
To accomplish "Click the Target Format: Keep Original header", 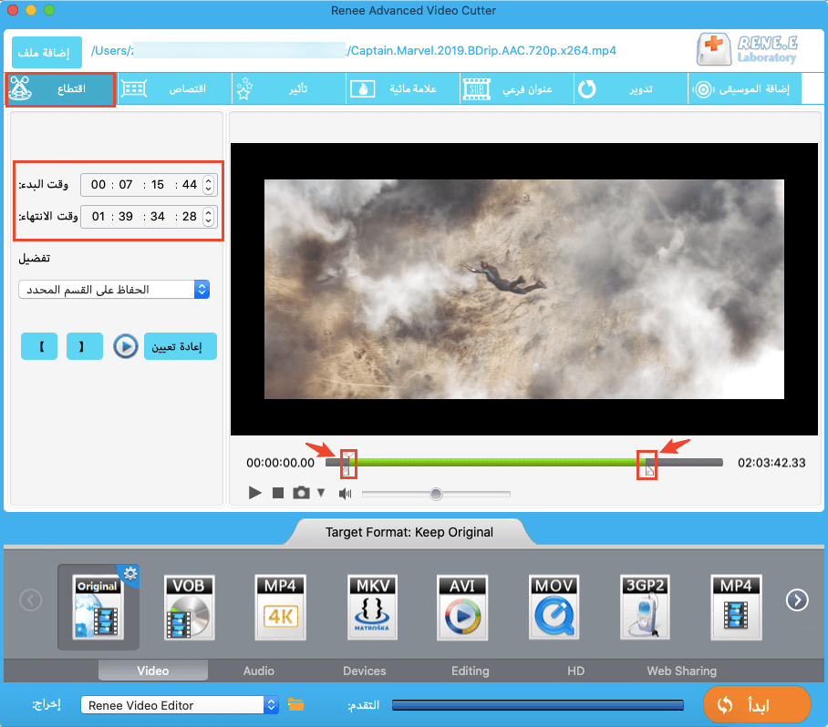I will 409,532.
